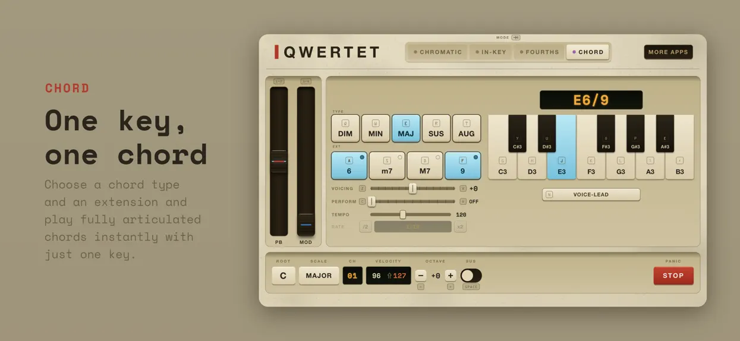Play the D#3 black key
Screen dimensions: 740x341
547,134
